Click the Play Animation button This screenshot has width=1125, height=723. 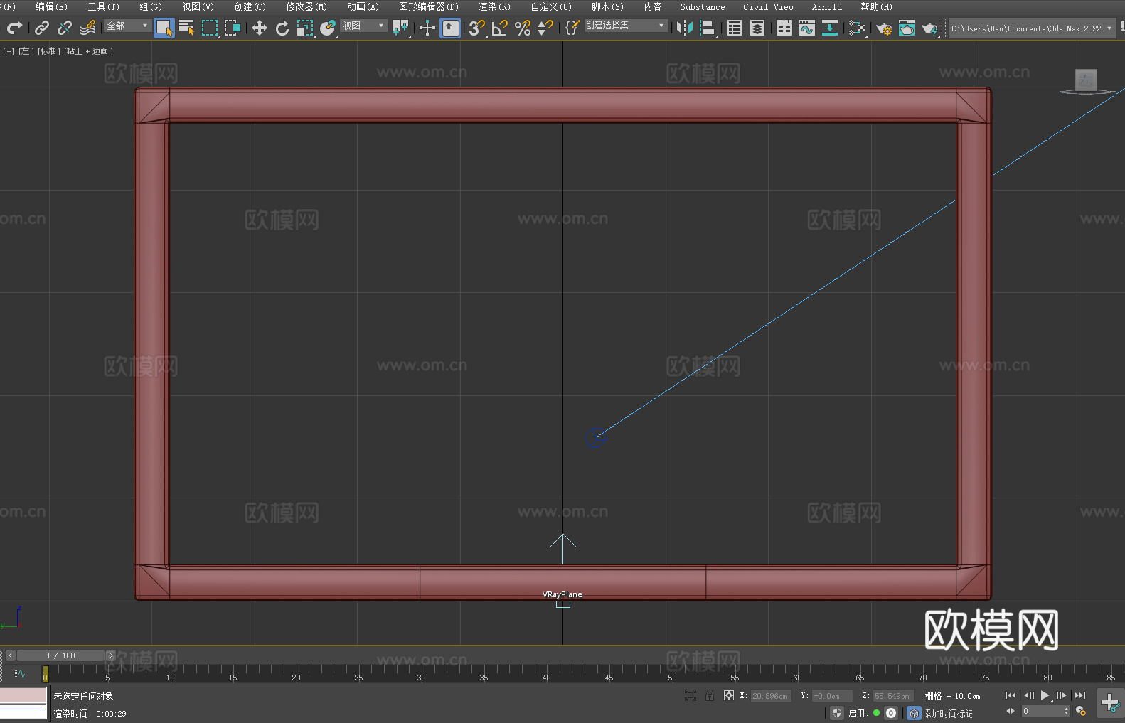tap(1045, 695)
